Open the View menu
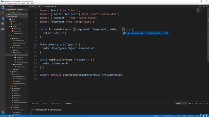Image resolution: width=209 pixels, height=117 pixels. click(x=15, y=4)
